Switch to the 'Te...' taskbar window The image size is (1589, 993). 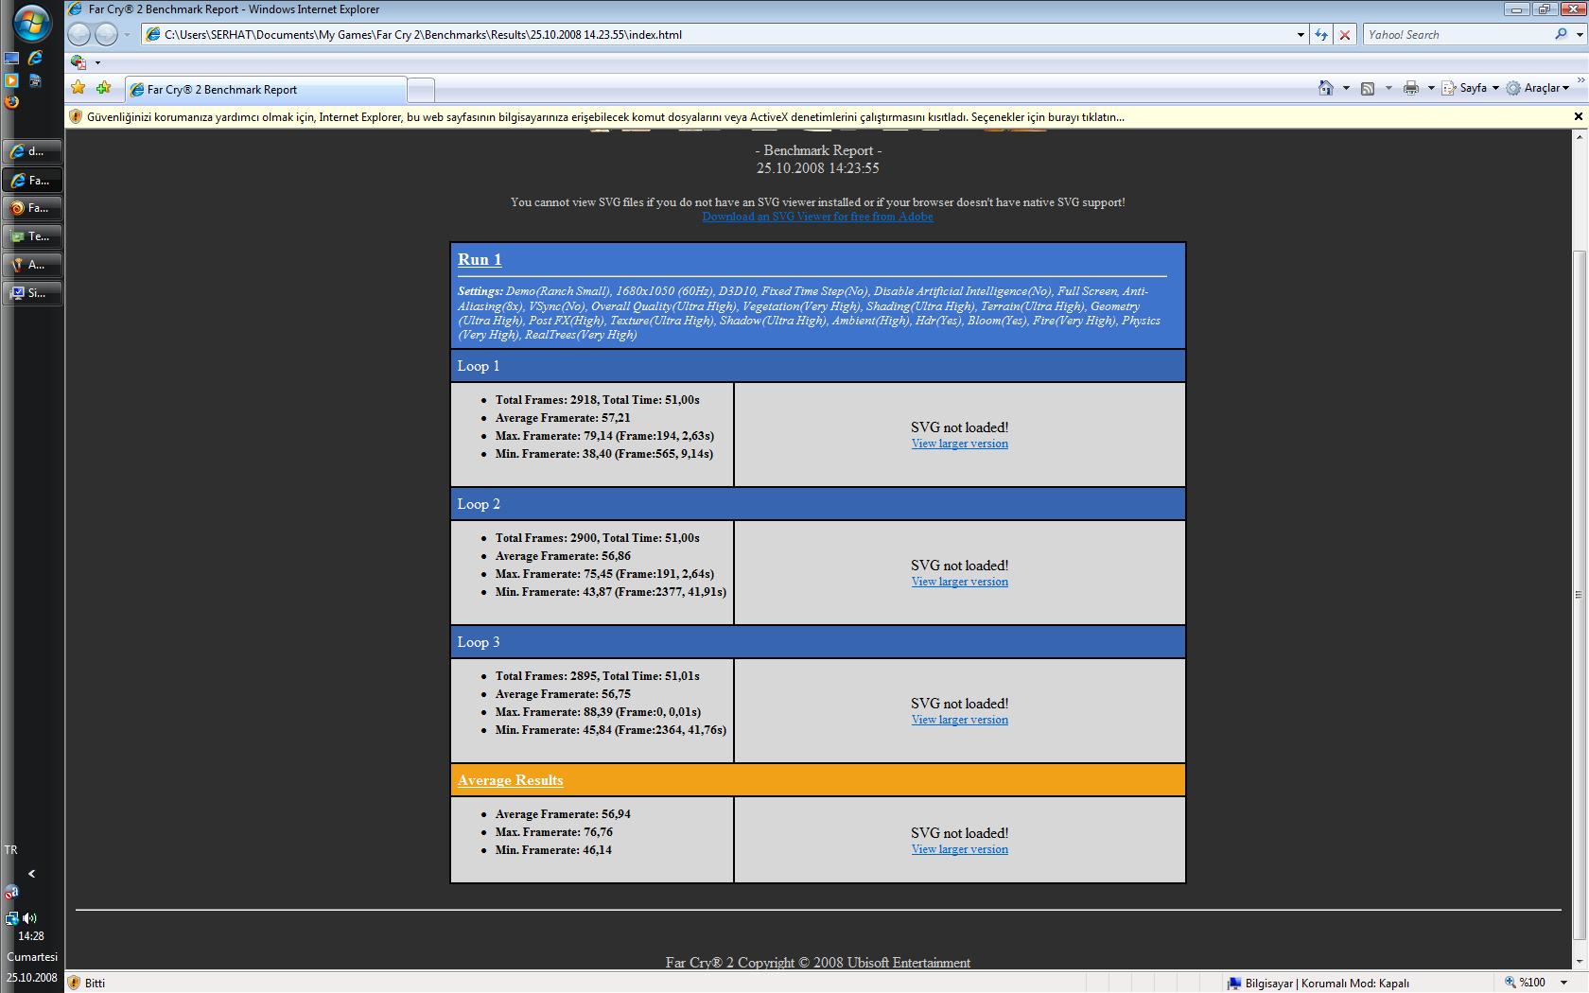coord(33,236)
